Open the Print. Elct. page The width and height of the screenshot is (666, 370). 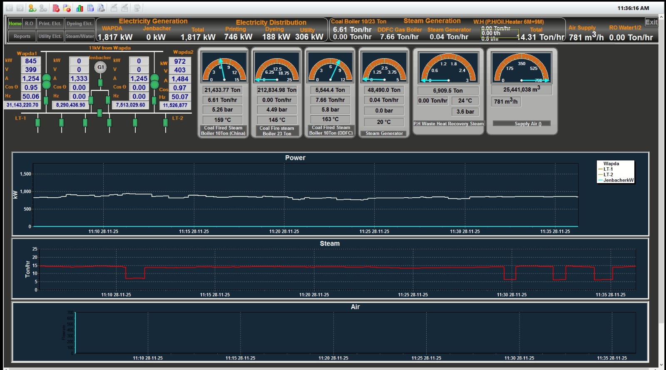50,23
